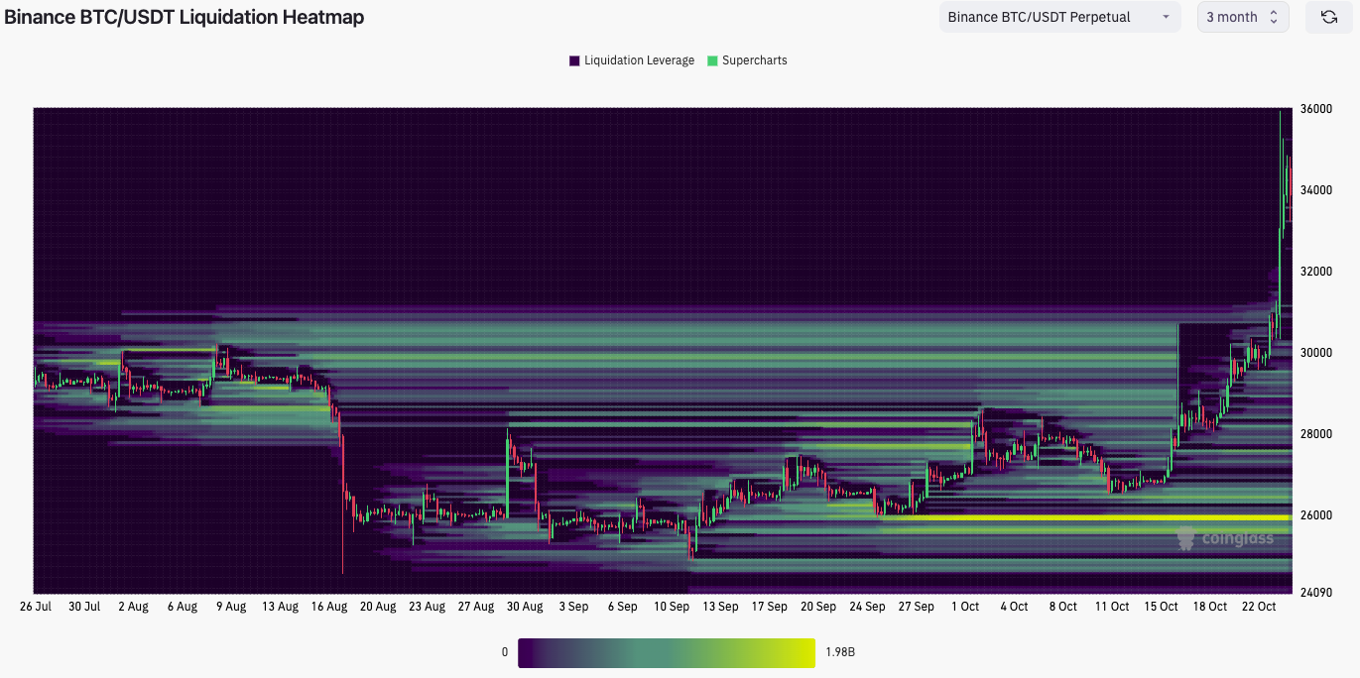Click the dropdown caret beside Binance BTC/USDT Perpetual

pos(1168,17)
